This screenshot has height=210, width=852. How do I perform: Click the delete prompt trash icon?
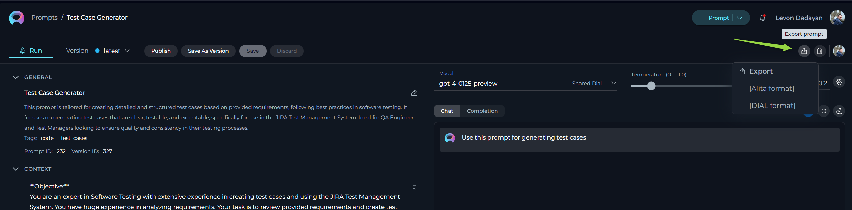(x=820, y=51)
